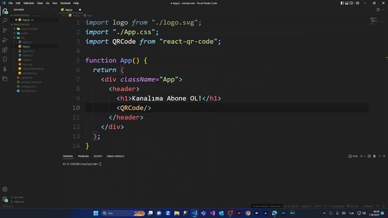
Task: Open the Selection menu
Action: 28,3
